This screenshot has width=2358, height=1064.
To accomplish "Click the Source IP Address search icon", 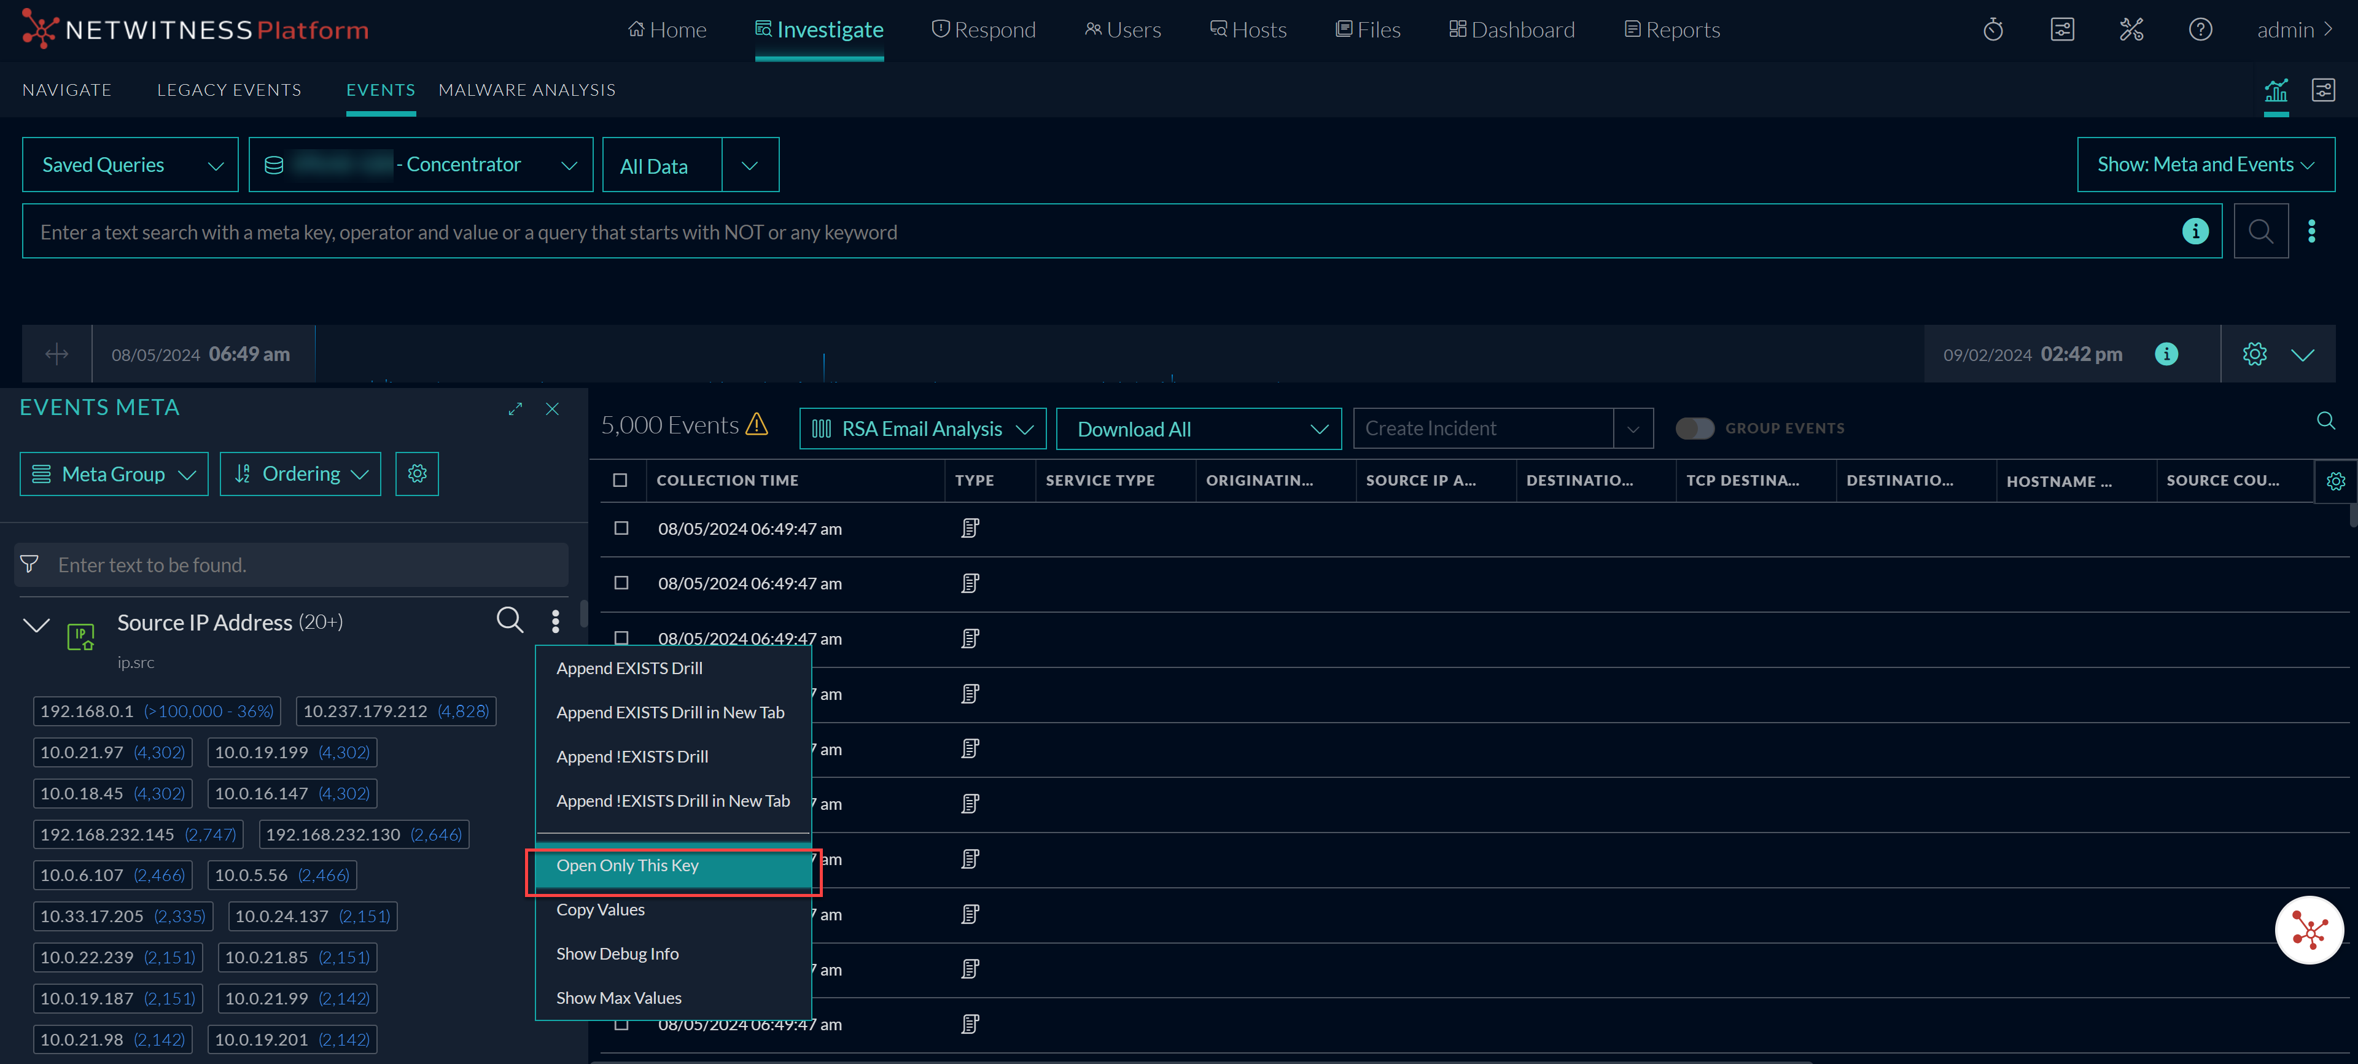I will coord(510,620).
